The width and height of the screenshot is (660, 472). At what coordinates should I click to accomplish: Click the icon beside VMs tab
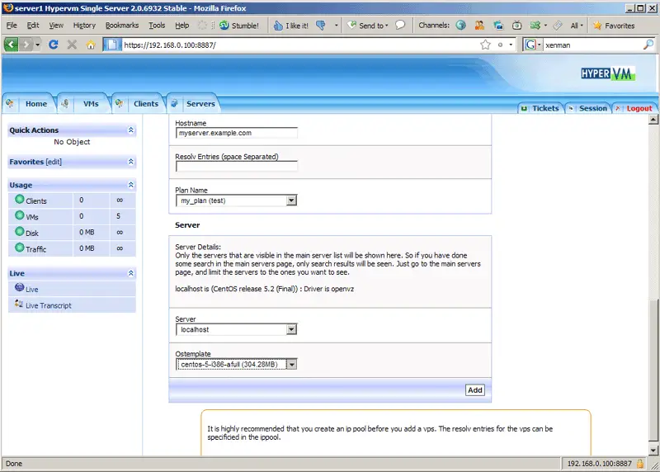pos(64,104)
